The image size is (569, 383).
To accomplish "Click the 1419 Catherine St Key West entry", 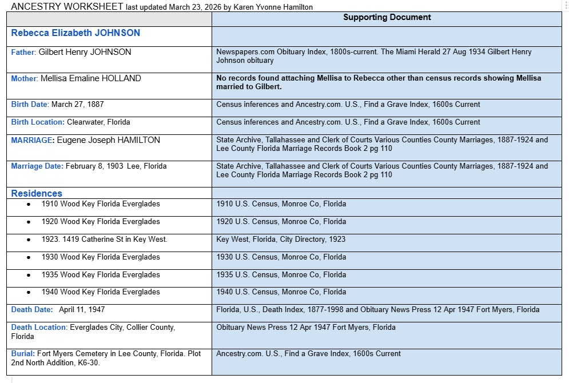I will (104, 240).
